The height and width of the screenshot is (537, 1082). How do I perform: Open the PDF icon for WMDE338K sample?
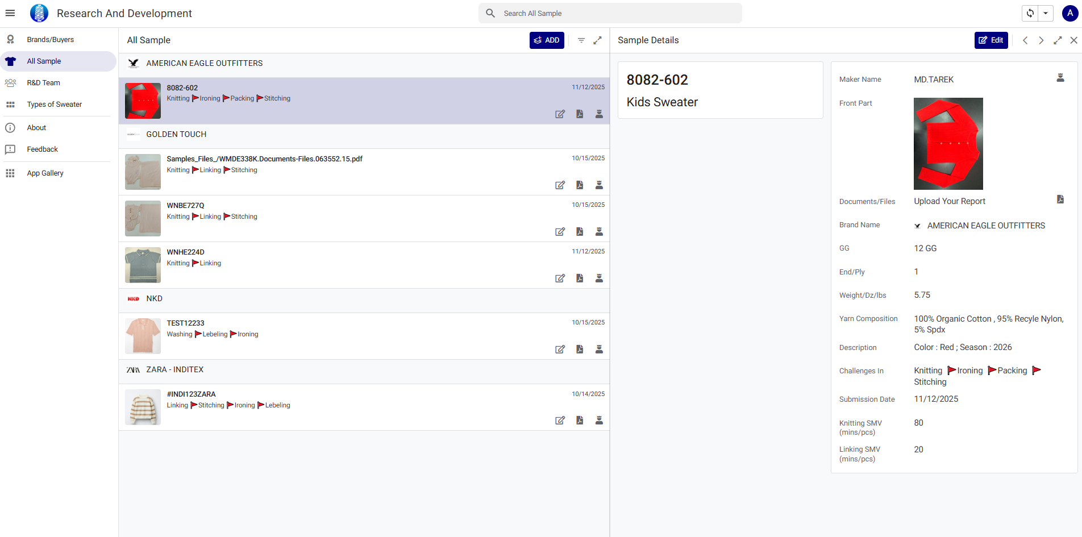click(580, 185)
